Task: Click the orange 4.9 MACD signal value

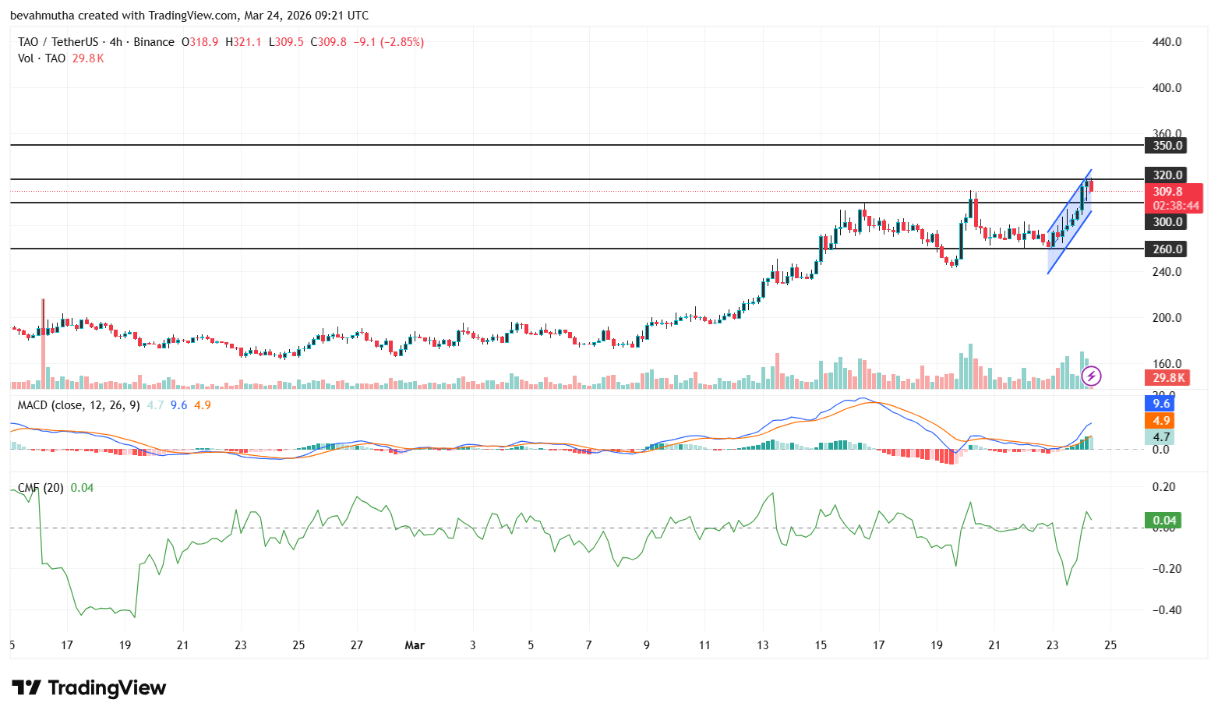Action: coord(1160,421)
